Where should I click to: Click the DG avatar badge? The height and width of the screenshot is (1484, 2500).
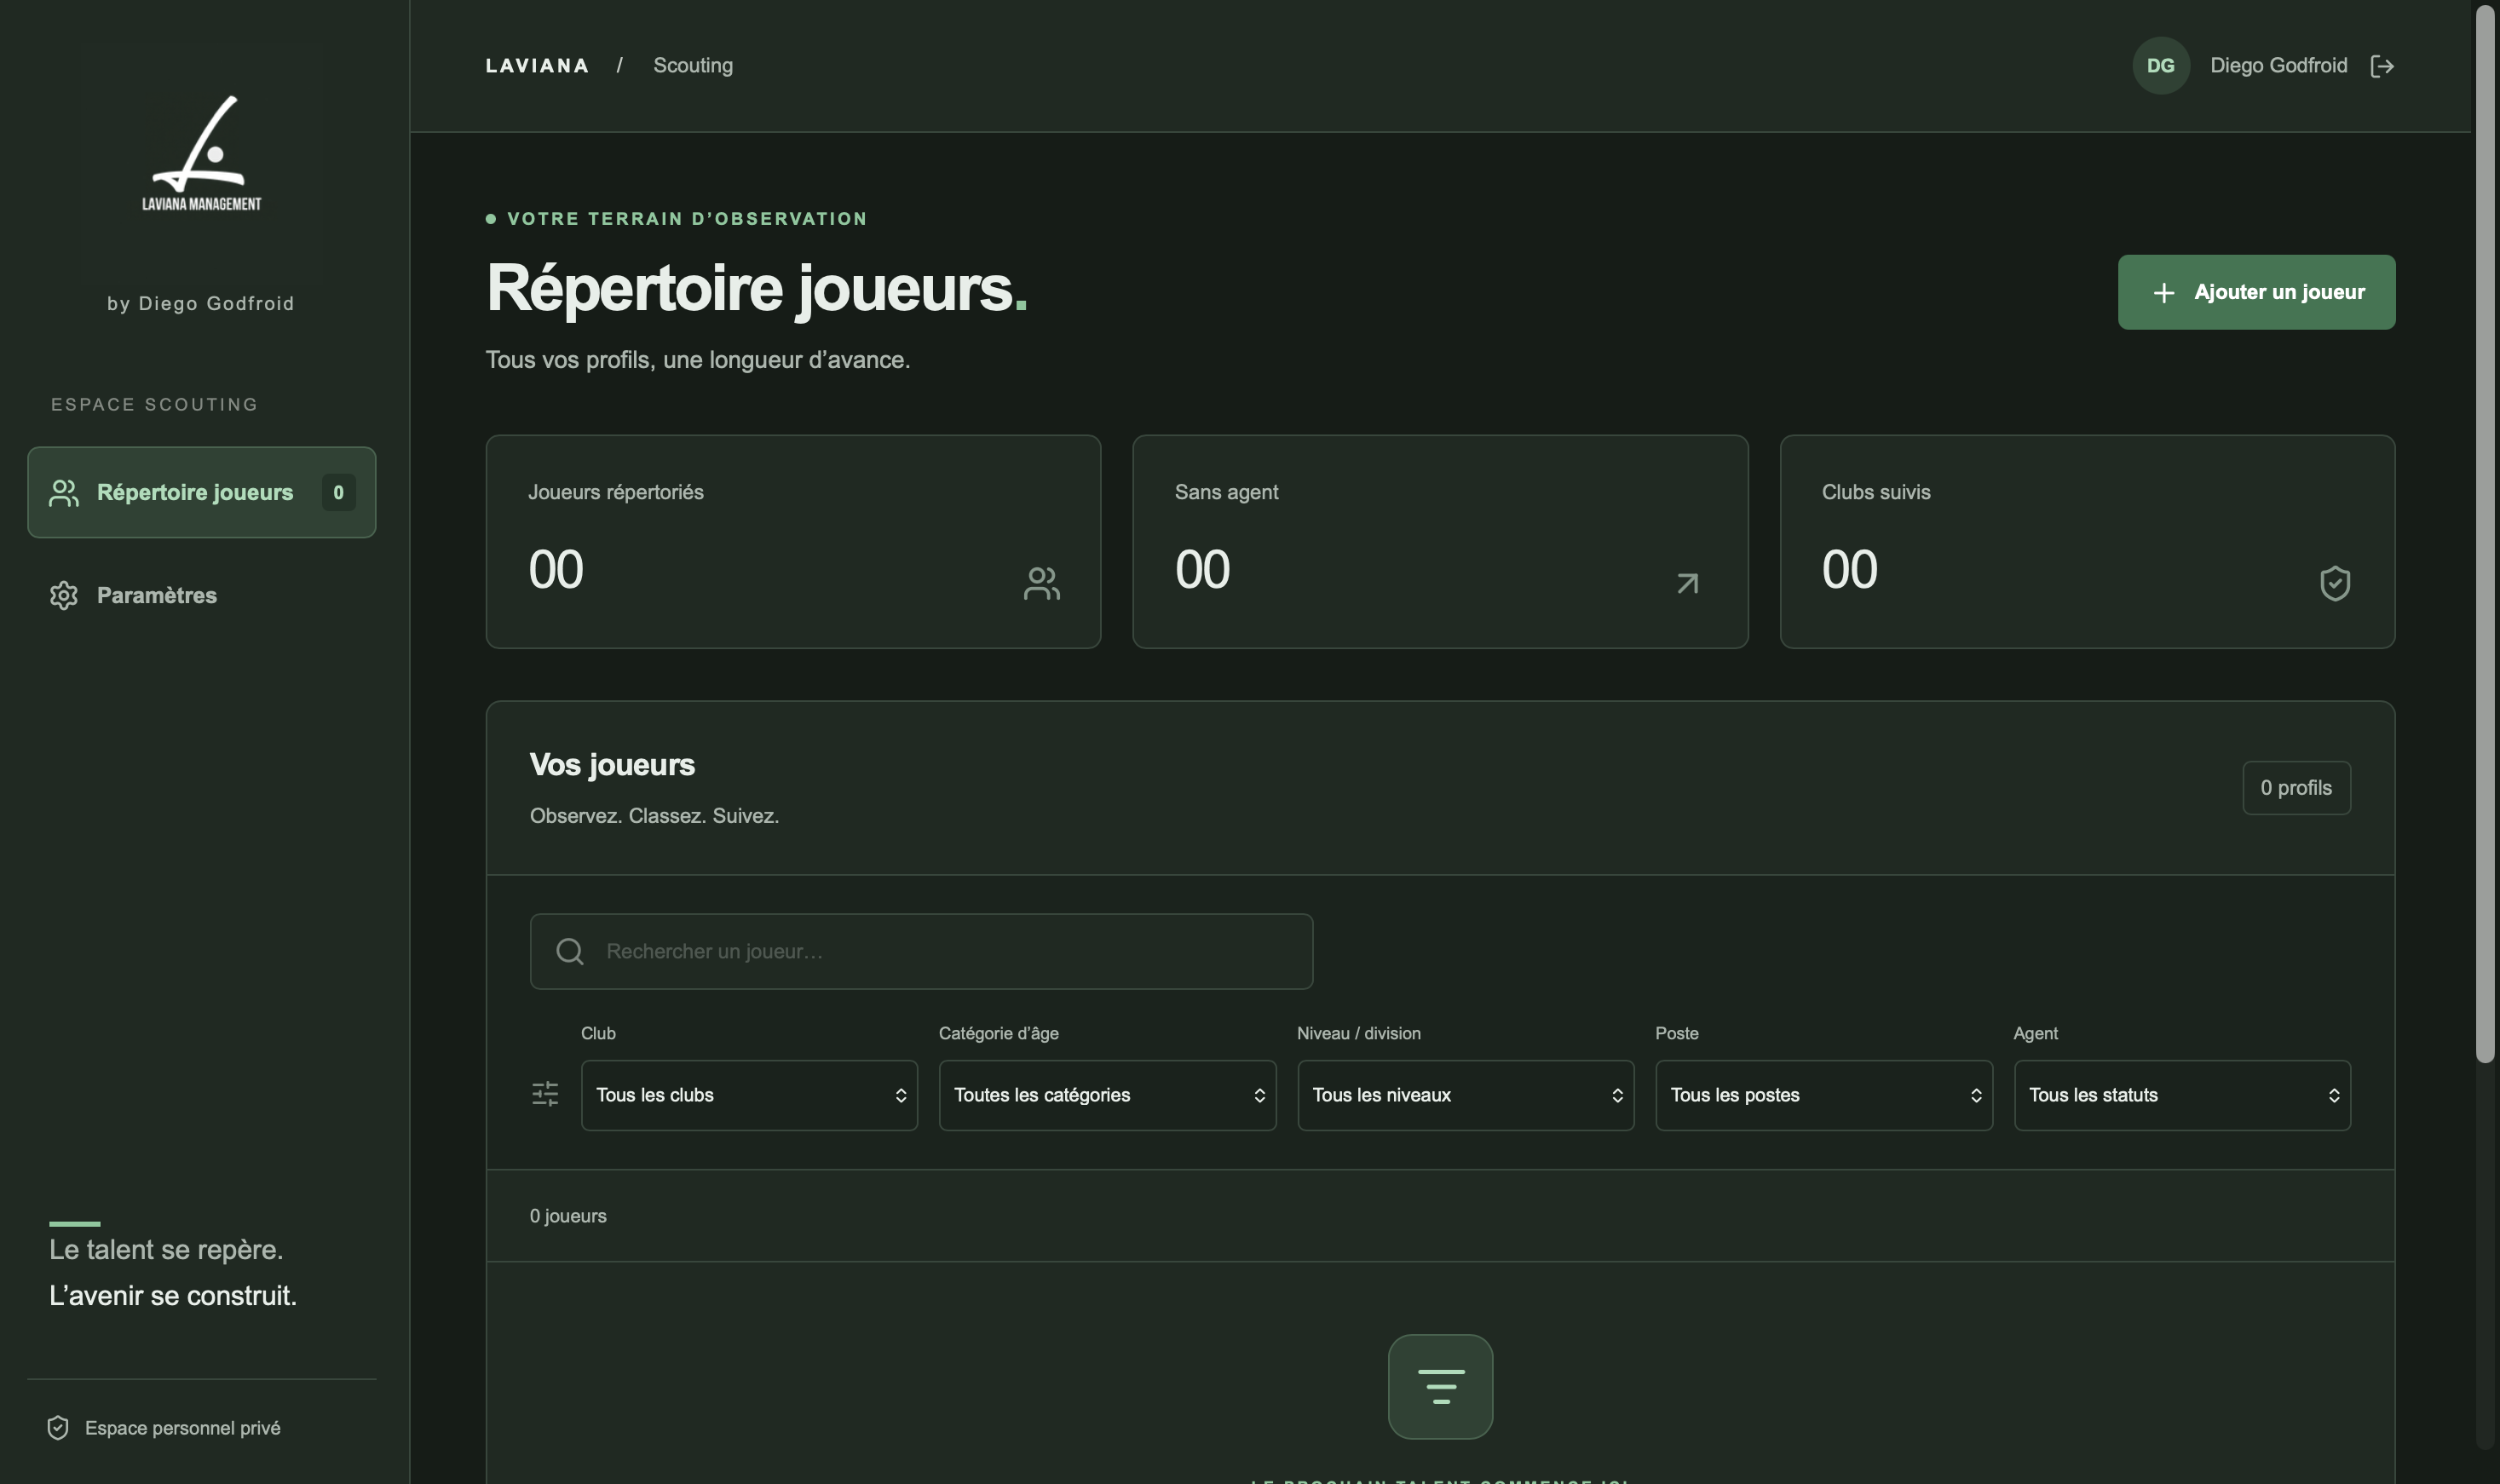coord(2160,66)
